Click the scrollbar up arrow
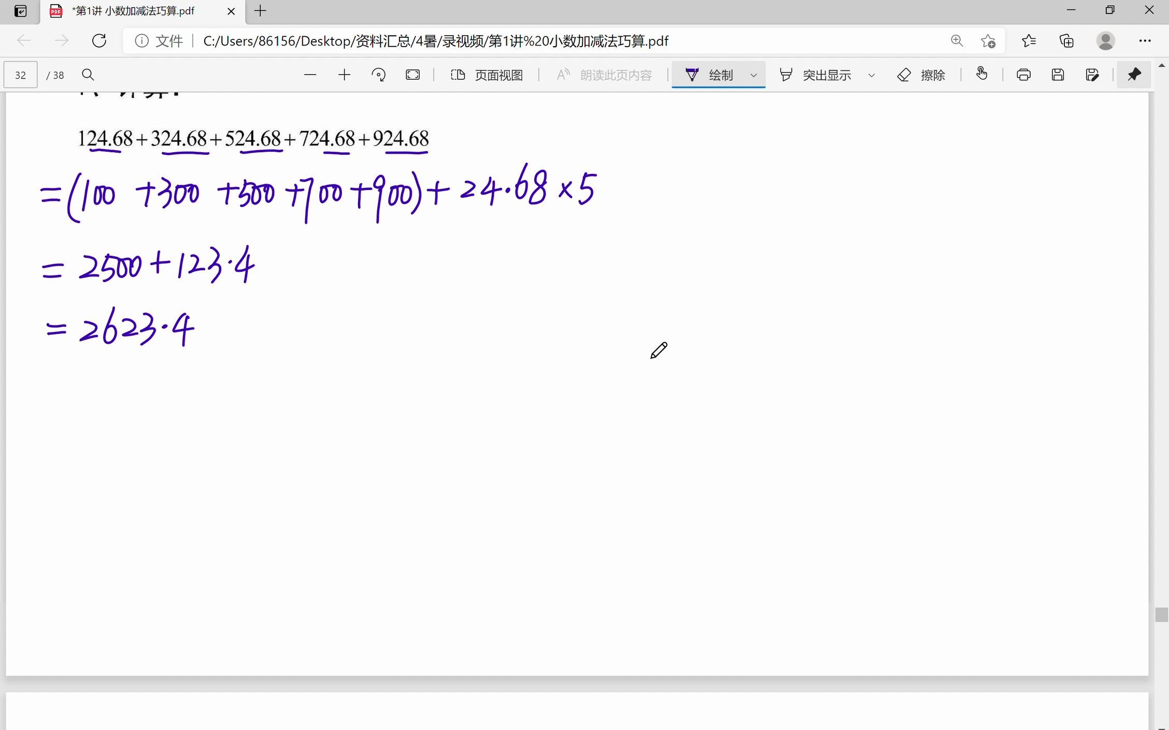 1161,66
